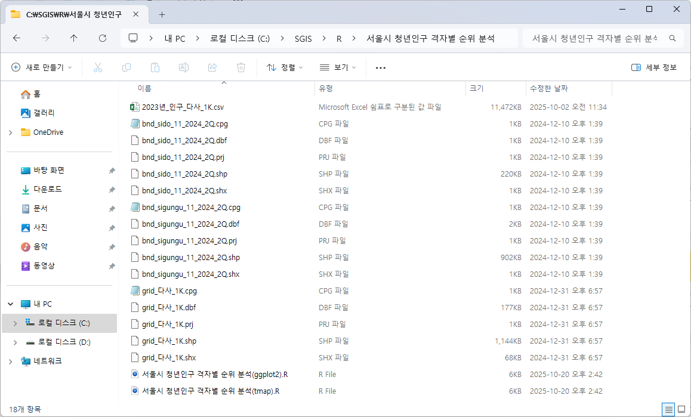This screenshot has width=691, height=417.
Task: Select file bnd_sido_11_2024_2Q.prj
Action: [x=183, y=157]
